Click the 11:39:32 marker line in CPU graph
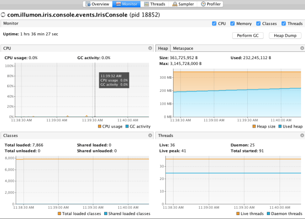 coord(95,98)
